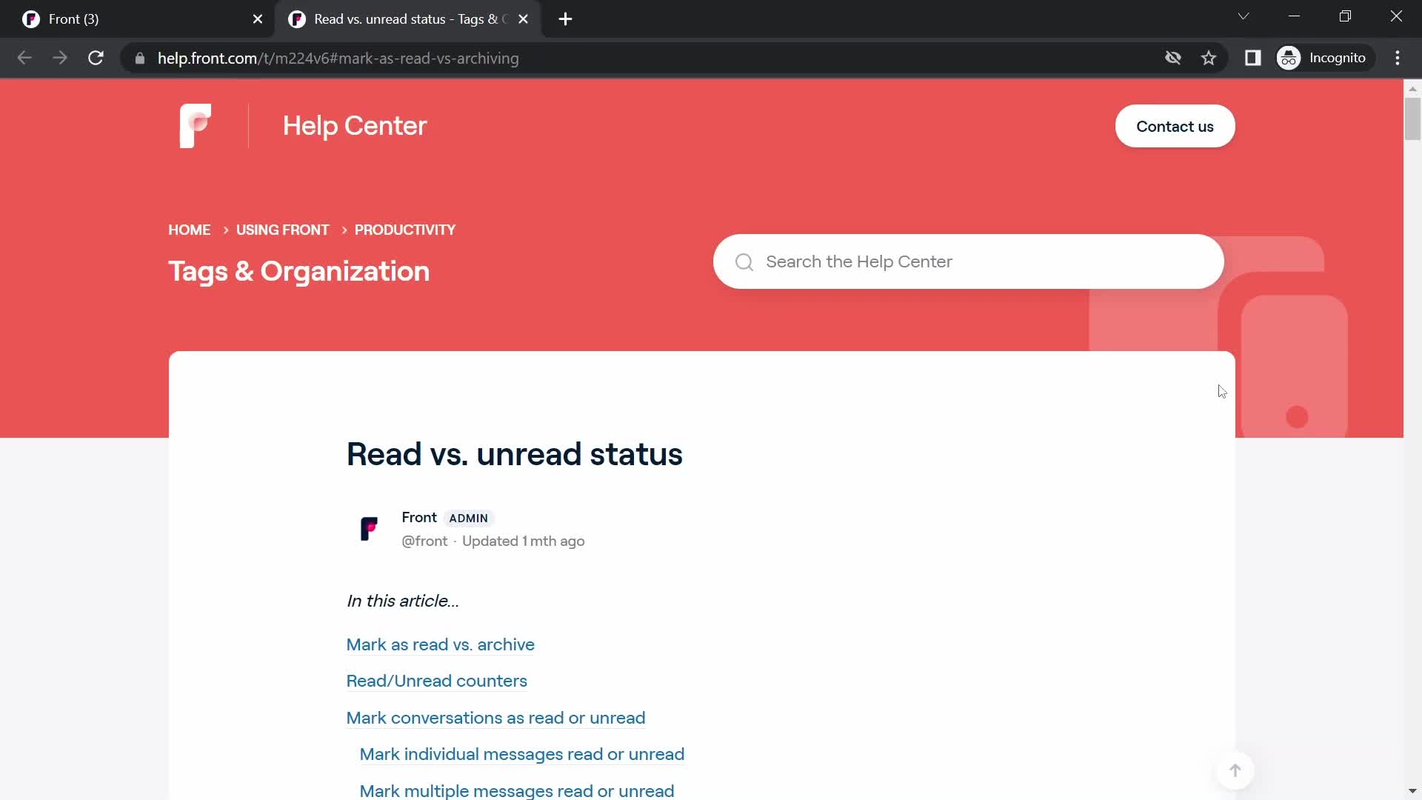Click the search magnifier icon
The image size is (1422, 800).
tap(744, 261)
